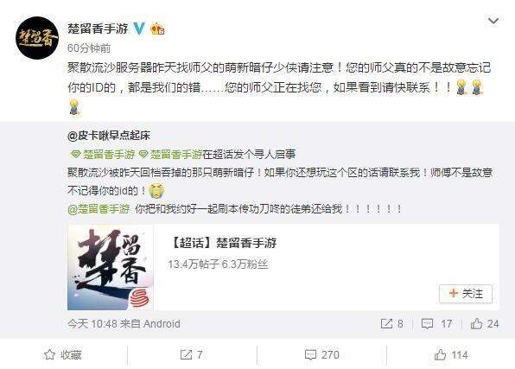Click the second green 楚留香手游 super topic tag
The image size is (515, 369).
[170, 154]
